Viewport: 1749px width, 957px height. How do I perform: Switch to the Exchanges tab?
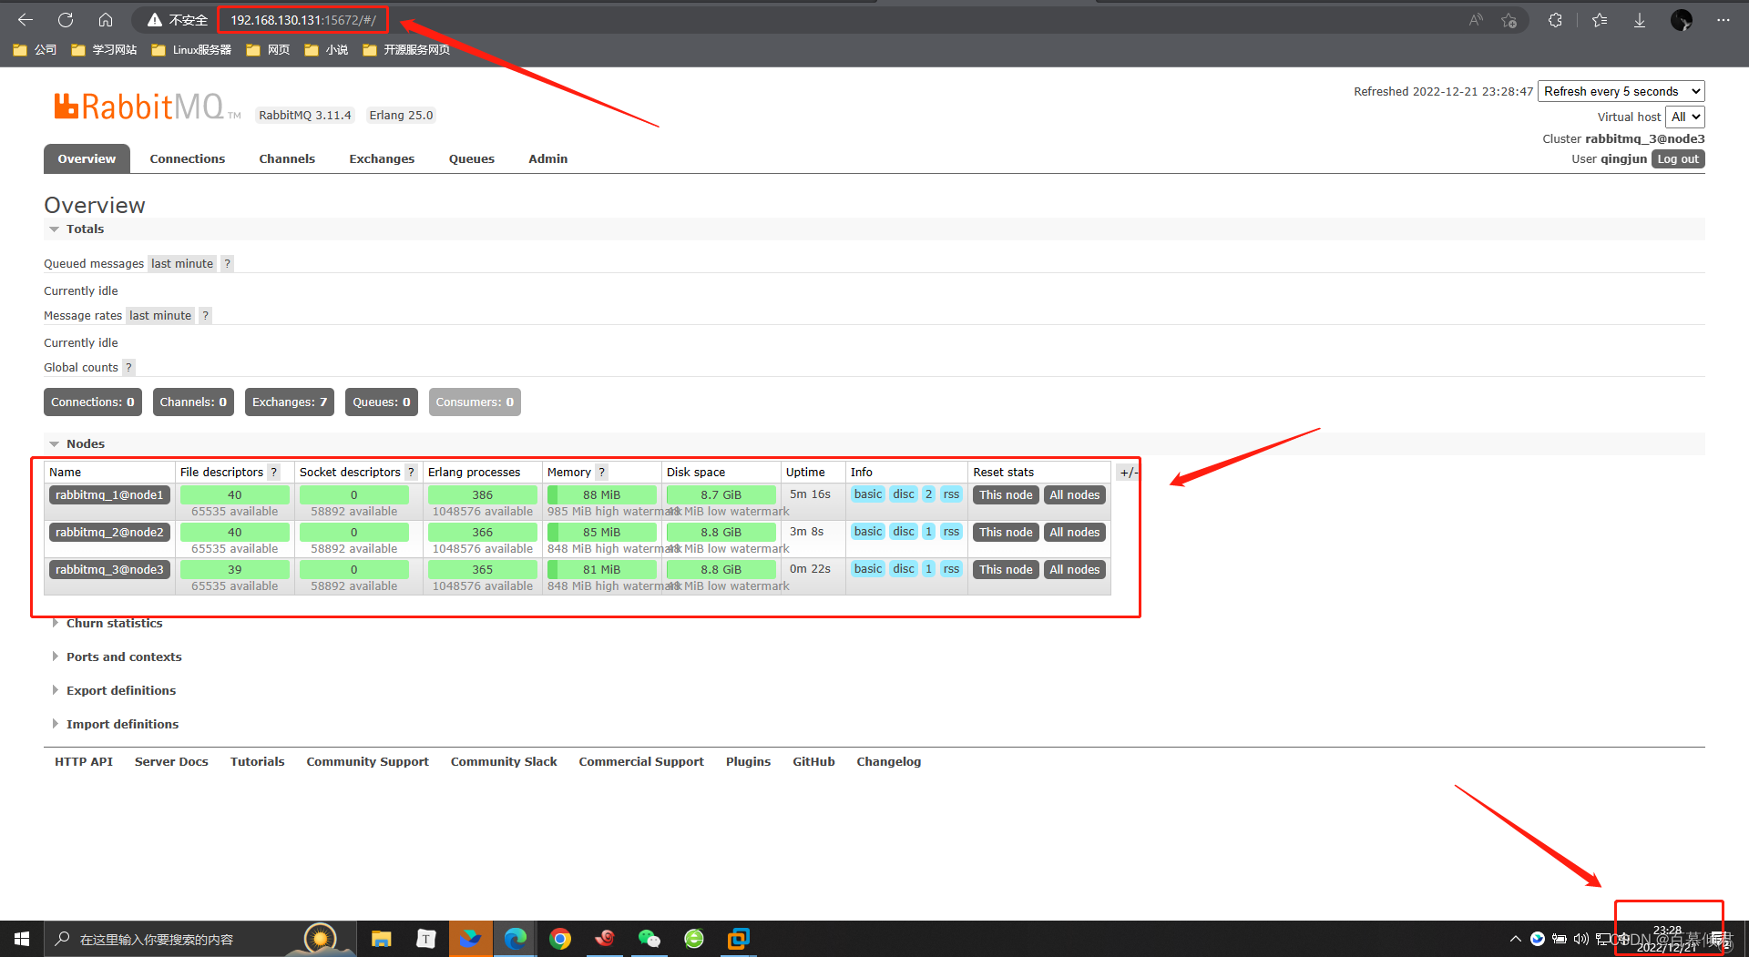382,158
